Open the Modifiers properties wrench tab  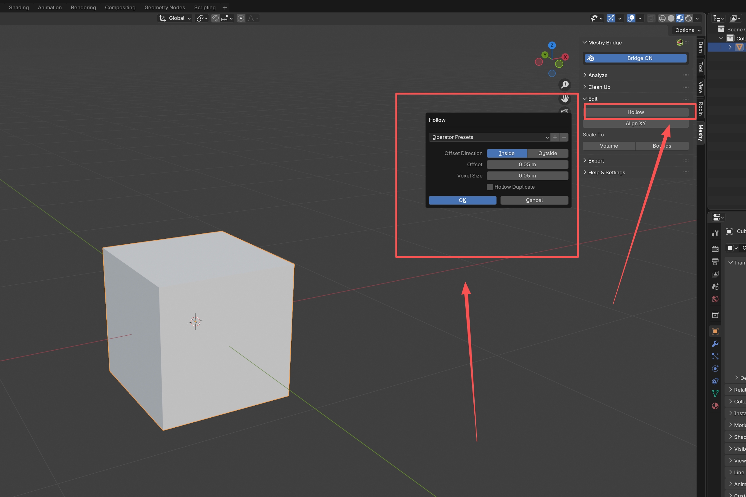point(715,344)
